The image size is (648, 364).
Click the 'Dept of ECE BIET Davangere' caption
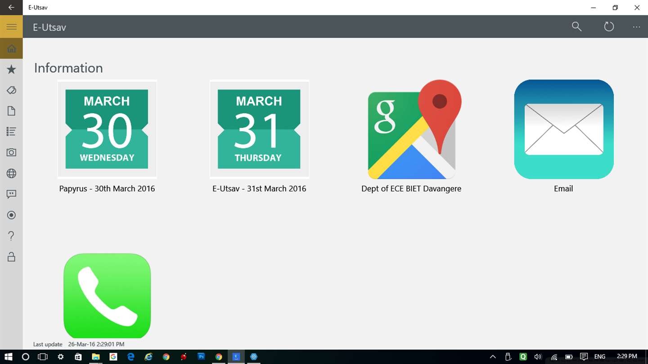411,189
